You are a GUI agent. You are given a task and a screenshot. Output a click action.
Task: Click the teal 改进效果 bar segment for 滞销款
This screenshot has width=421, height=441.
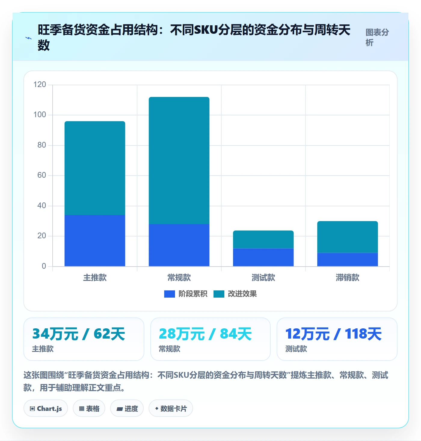click(x=347, y=237)
